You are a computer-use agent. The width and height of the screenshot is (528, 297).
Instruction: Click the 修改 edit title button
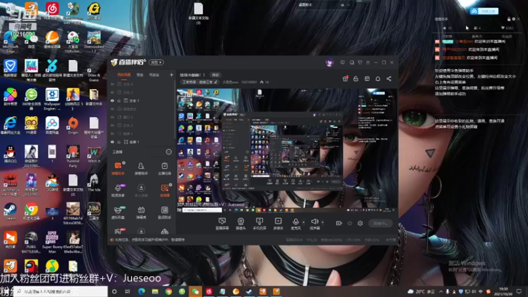(x=216, y=75)
